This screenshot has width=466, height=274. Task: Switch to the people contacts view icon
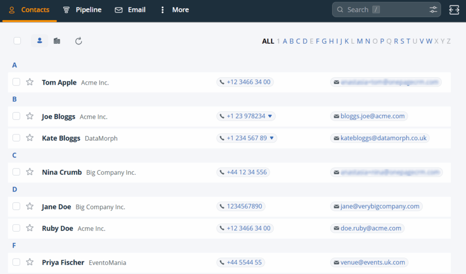(40, 41)
